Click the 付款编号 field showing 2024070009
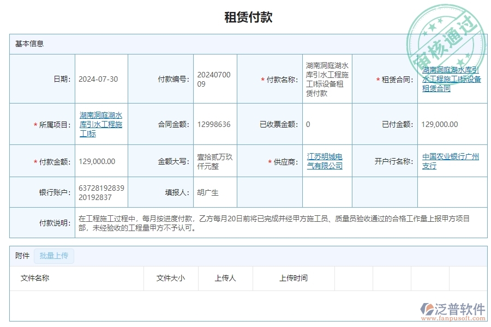This screenshot has width=491, height=327. pyautogui.click(x=214, y=78)
